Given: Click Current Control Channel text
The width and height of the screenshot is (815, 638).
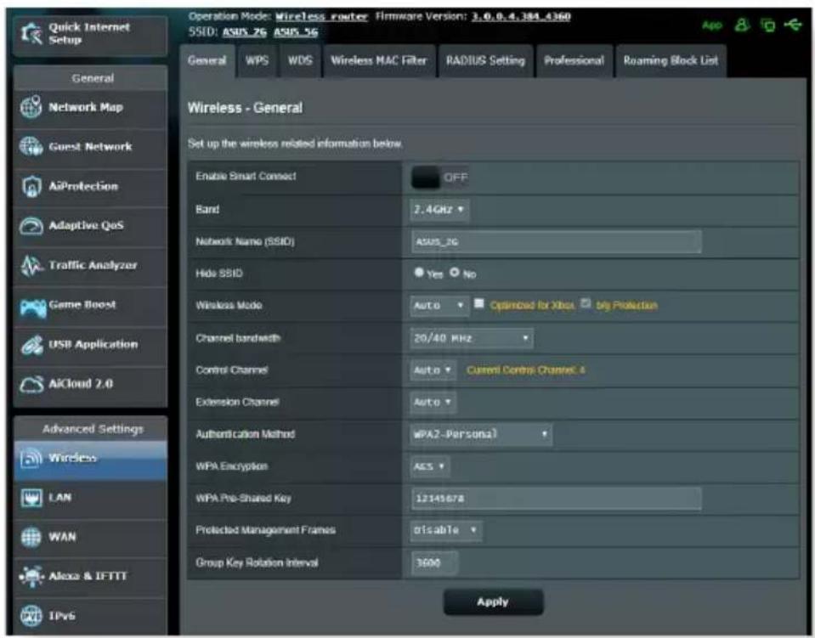Looking at the screenshot, I should point(525,370).
